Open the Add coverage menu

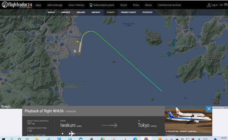click(x=55, y=5)
